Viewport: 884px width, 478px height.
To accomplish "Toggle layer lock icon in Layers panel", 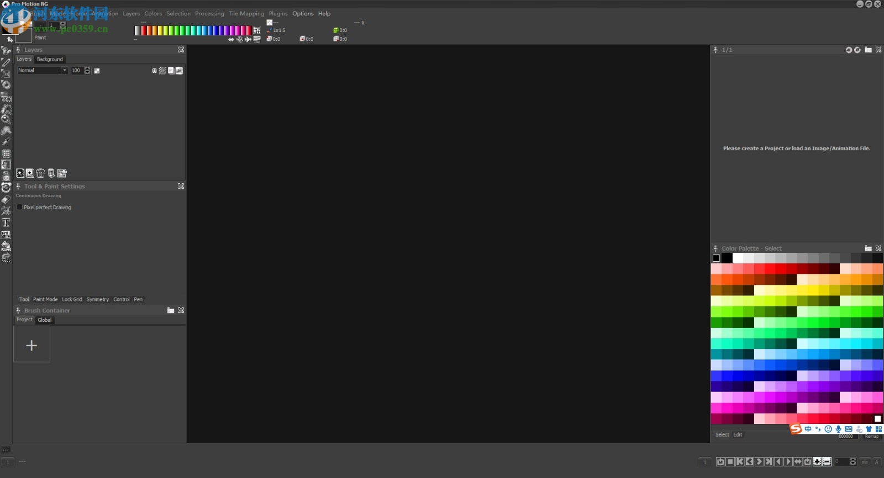I will point(154,71).
